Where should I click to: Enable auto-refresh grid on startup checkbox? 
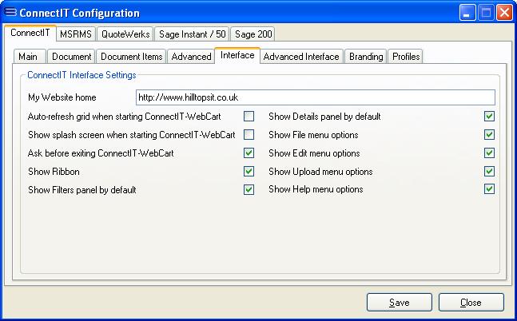pos(249,117)
